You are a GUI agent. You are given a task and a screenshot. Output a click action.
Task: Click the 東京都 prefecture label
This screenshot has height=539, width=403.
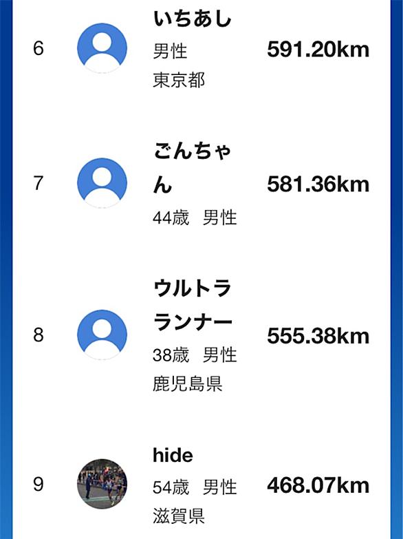179,80
